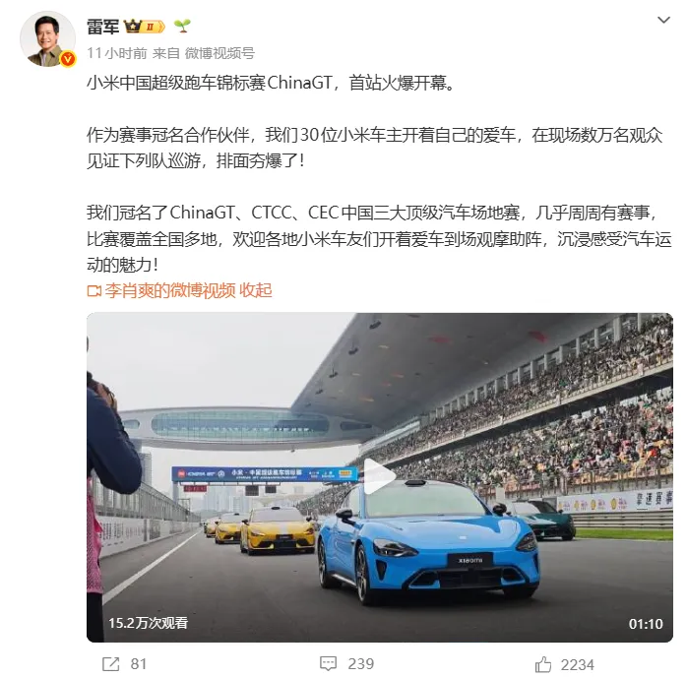Click the orange video camera icon
Screen dimensions: 687x678
(94, 291)
